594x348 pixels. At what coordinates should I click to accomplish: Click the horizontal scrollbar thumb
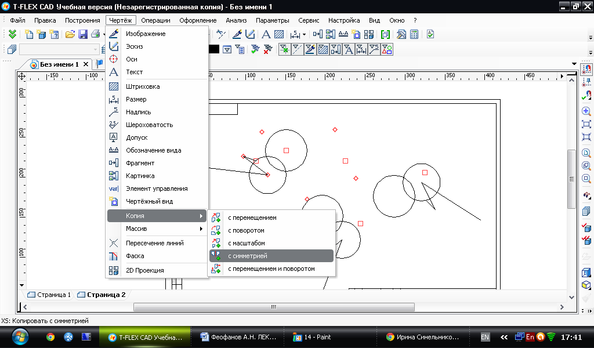274,307
